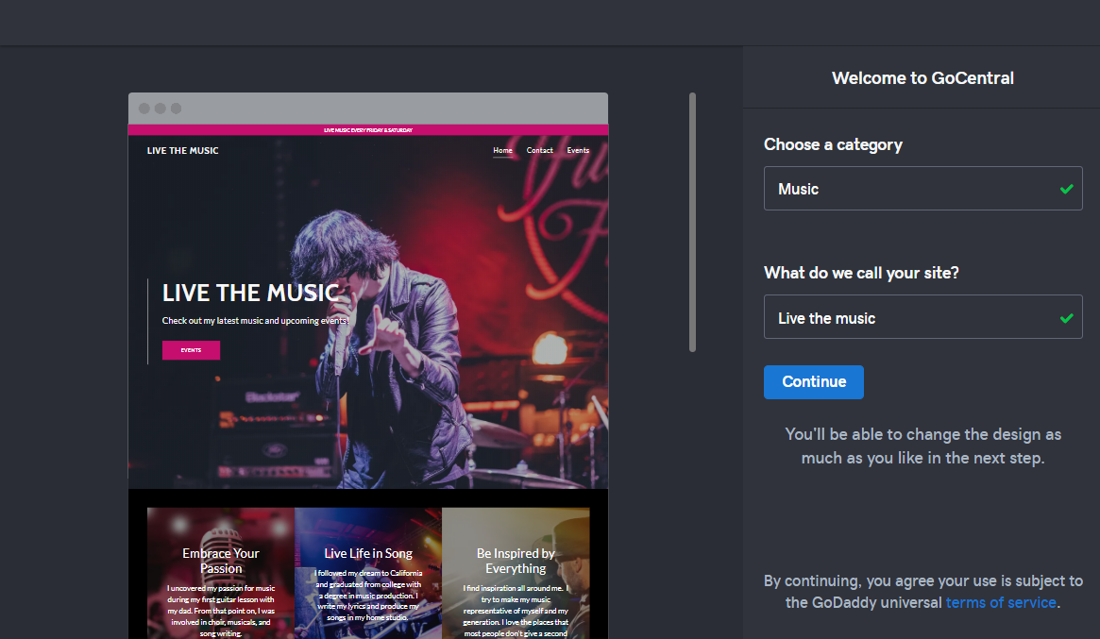Click the large 'LIVE THE MUSIC' hero heading

tap(250, 294)
